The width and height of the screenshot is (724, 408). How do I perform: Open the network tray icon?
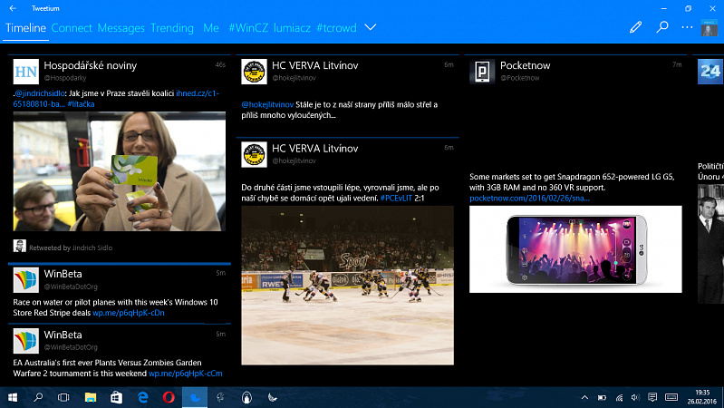[x=619, y=397]
